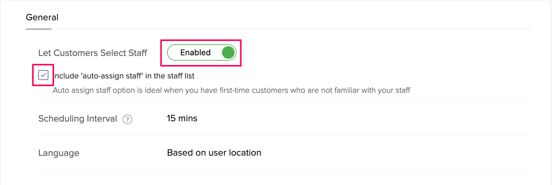Click the Auto assign staff option description
552x185 pixels.
tap(231, 90)
